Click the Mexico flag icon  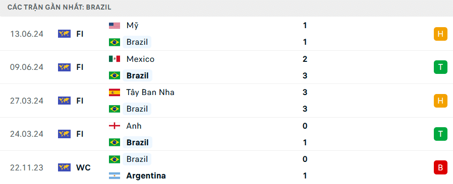click(x=115, y=59)
